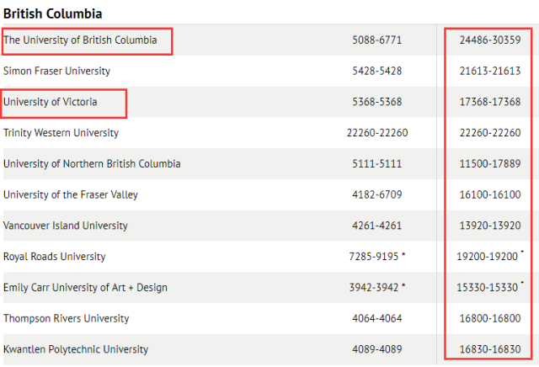Click Kwantlen 16830-16830 value

click(x=489, y=349)
